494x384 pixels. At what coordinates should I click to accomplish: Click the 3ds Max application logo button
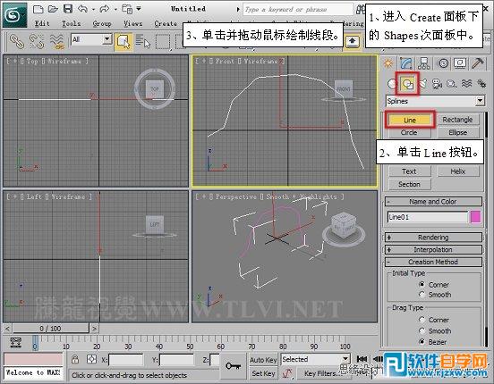click(x=14, y=15)
